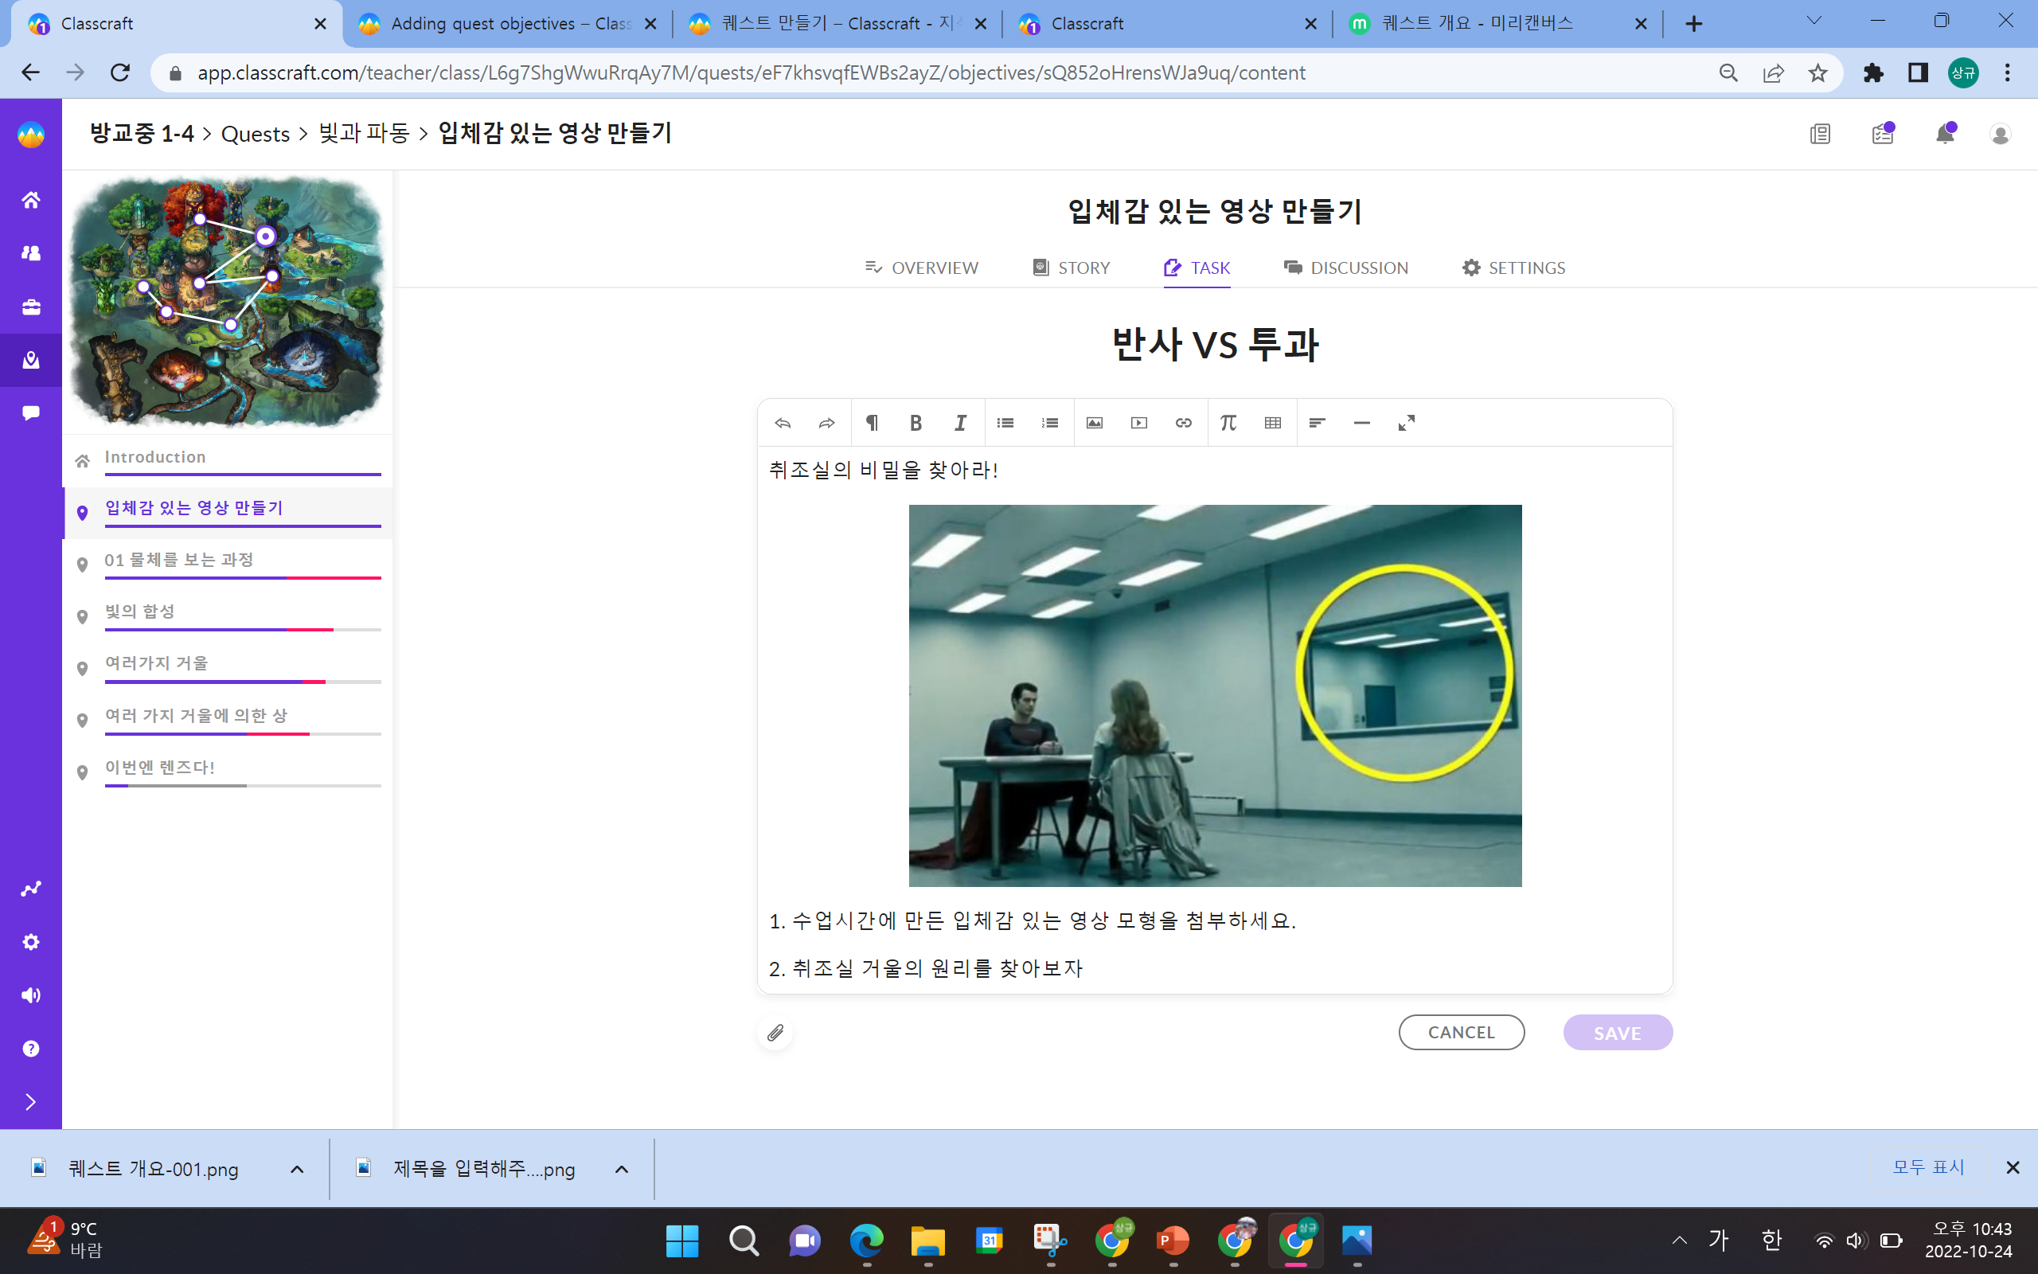Click the Classcraft logo
The height and width of the screenshot is (1274, 2038).
point(31,135)
